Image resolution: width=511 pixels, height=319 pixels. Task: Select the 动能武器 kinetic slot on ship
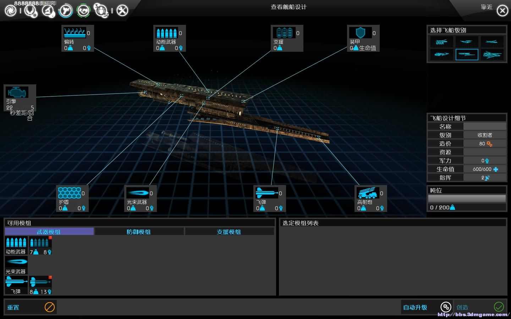click(x=166, y=33)
